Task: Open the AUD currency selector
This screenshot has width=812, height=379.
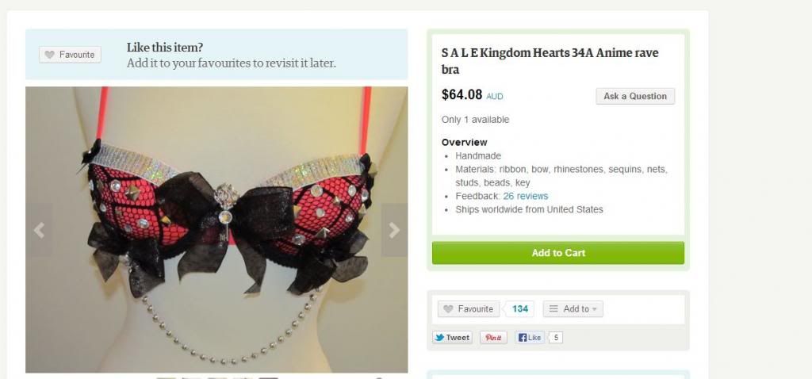Action: point(495,96)
